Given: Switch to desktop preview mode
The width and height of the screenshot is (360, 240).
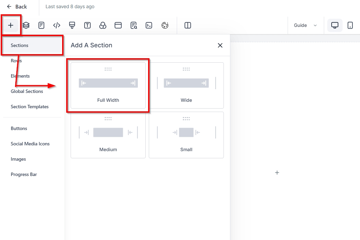Looking at the screenshot, I should coord(335,25).
